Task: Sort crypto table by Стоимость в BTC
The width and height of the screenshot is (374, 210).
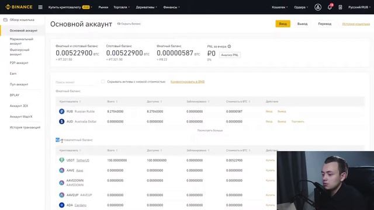Action: (x=238, y=150)
